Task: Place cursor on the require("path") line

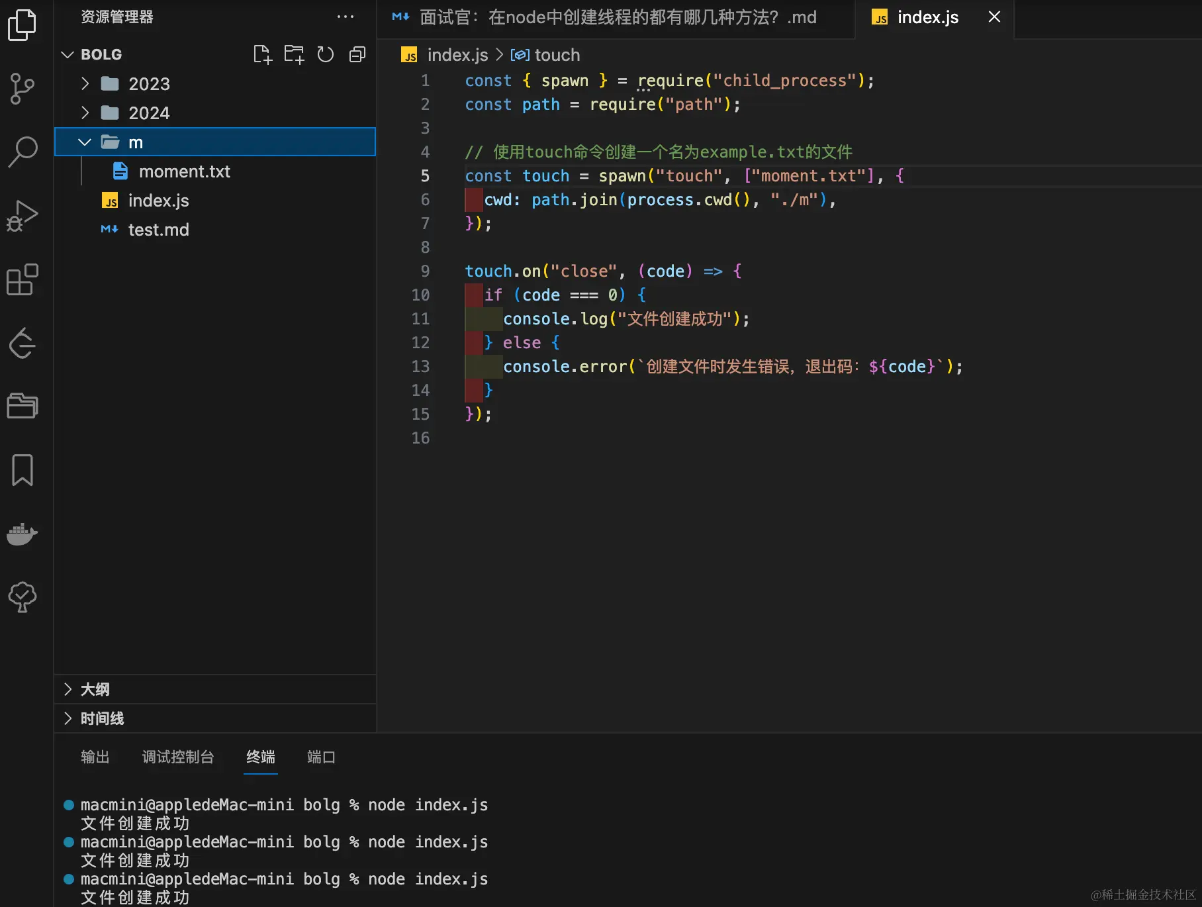Action: 602,105
